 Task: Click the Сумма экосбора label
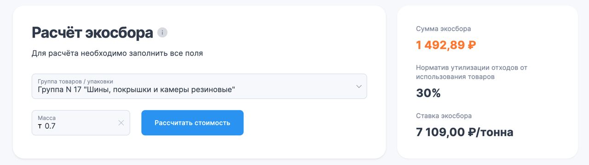(x=443, y=29)
